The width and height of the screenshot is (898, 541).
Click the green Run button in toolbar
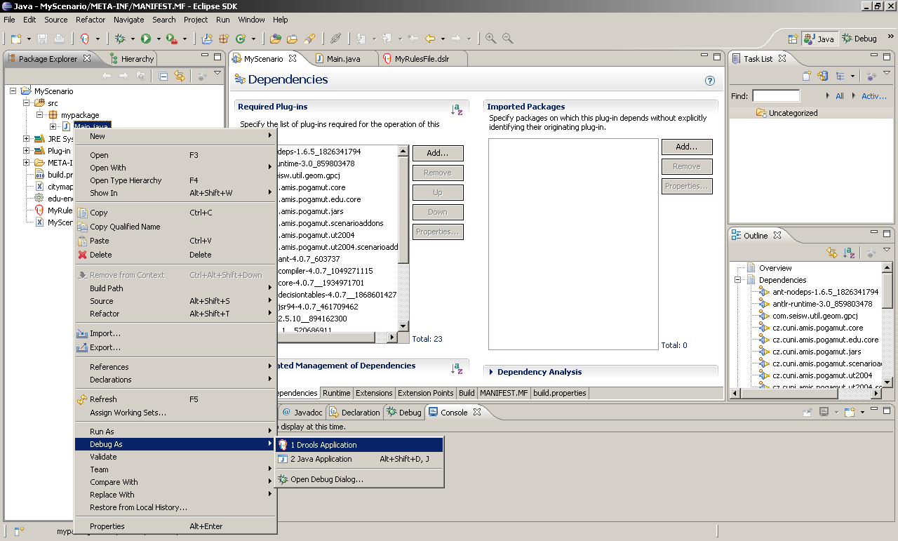point(146,39)
